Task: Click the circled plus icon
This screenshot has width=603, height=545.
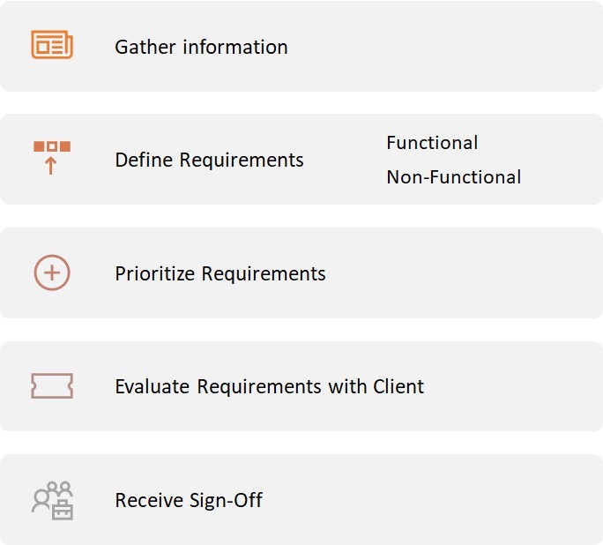Action: point(52,272)
